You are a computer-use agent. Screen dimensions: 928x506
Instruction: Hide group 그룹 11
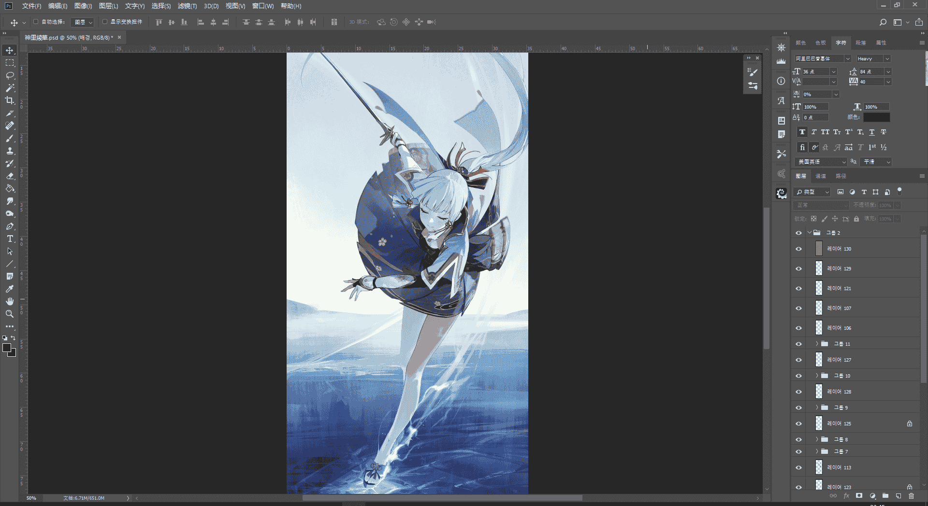(798, 344)
